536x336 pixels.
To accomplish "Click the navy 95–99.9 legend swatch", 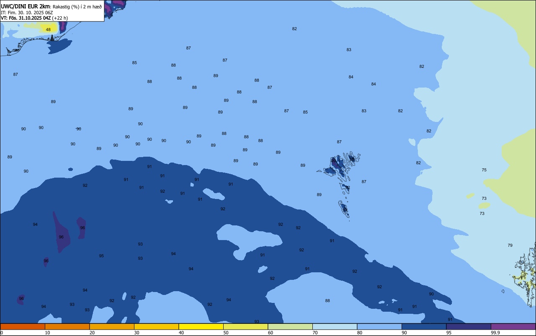I will coord(469,326).
